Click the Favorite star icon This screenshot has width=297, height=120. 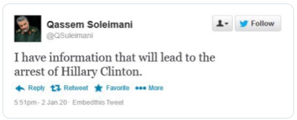pyautogui.click(x=98, y=88)
